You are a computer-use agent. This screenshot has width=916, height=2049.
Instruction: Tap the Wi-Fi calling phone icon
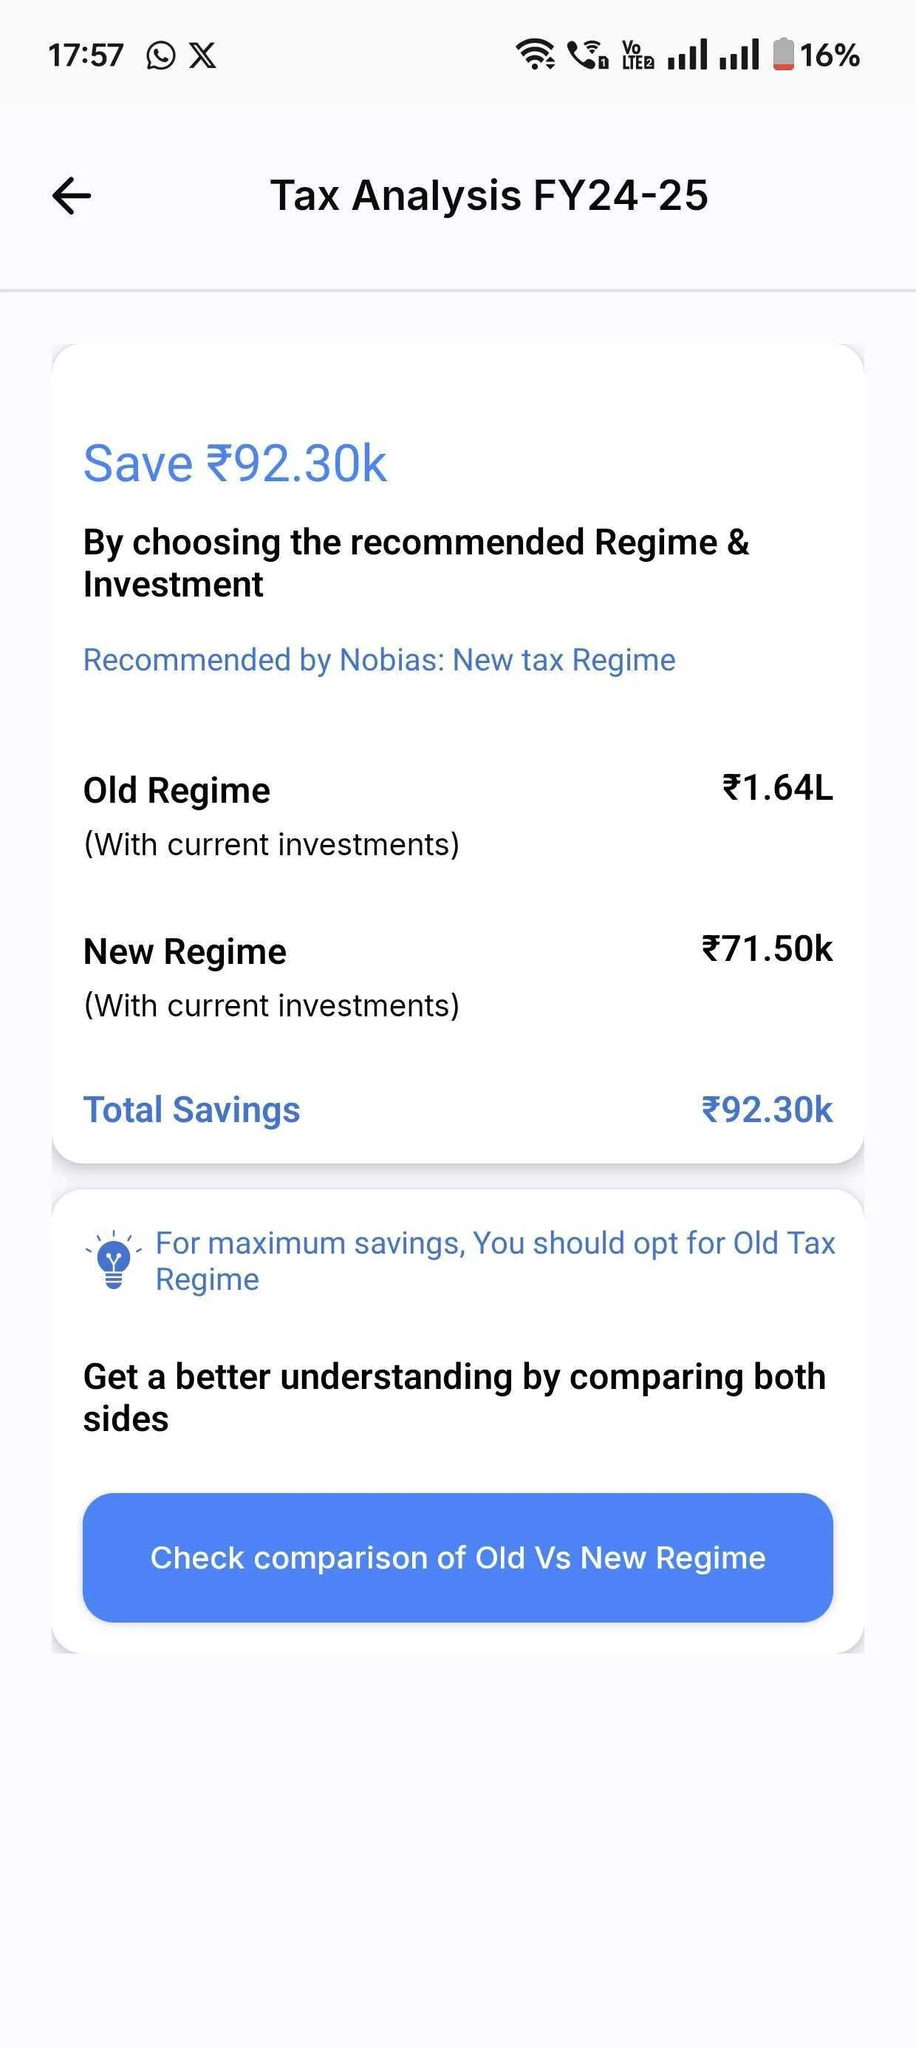click(587, 54)
